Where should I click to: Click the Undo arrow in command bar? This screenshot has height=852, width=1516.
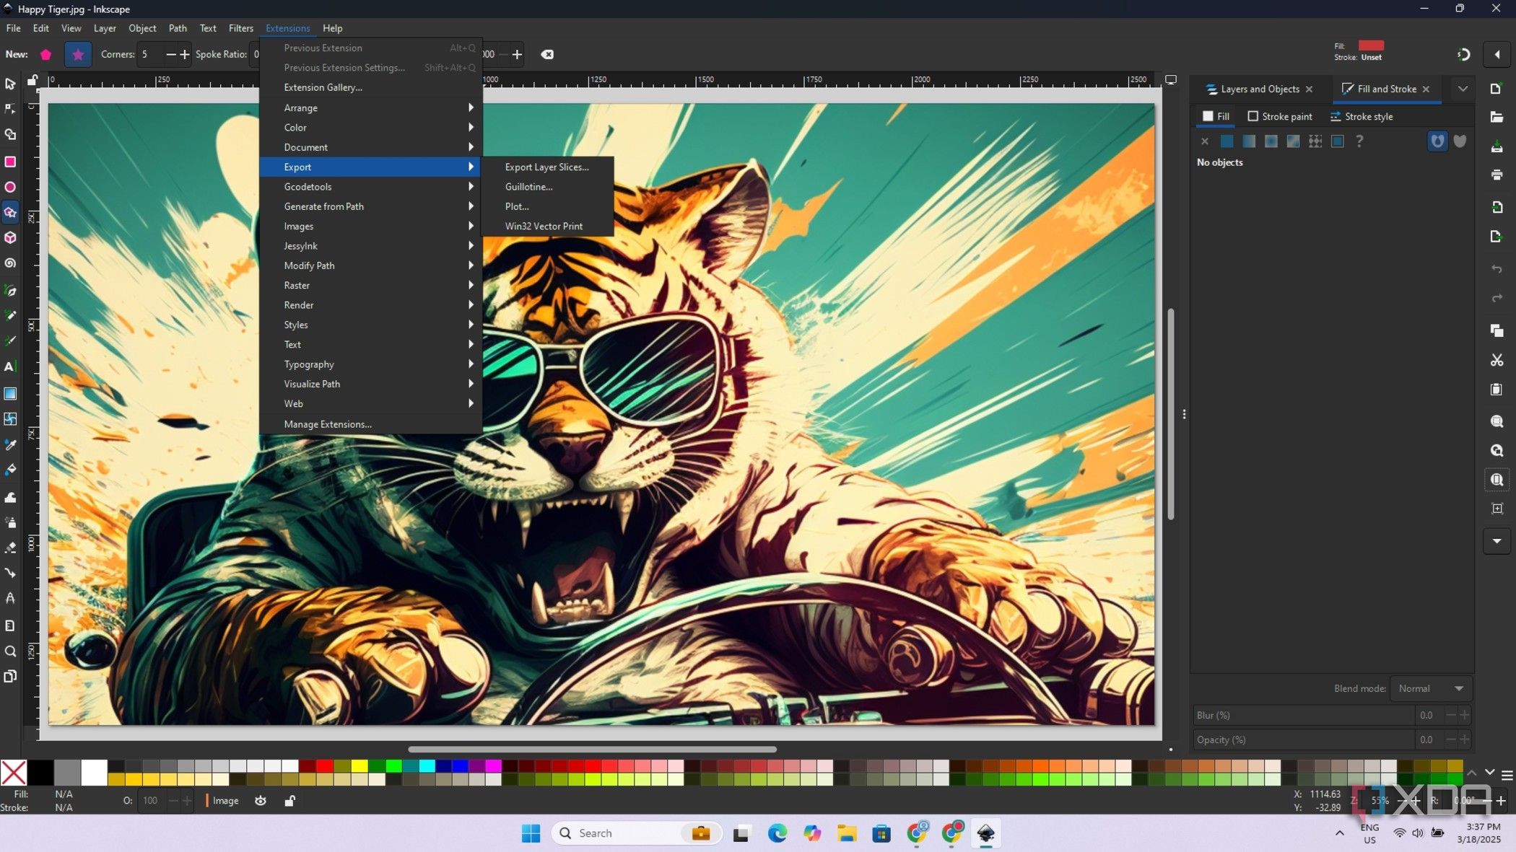pyautogui.click(x=1497, y=268)
